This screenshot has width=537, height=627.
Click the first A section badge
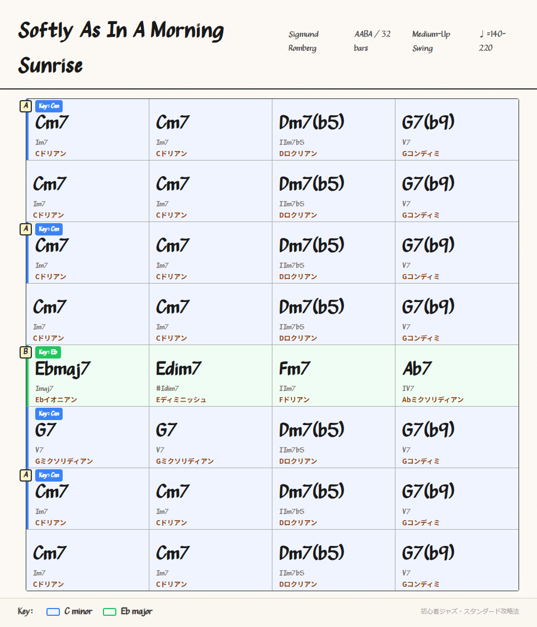pos(26,106)
